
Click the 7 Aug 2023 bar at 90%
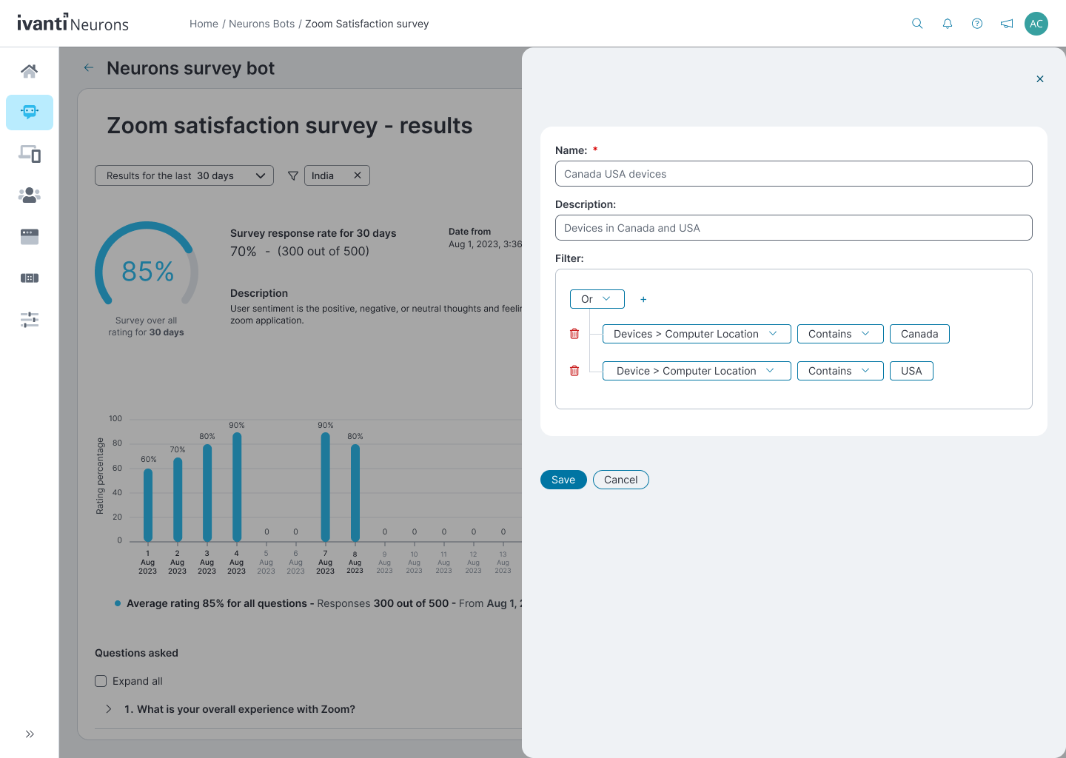(x=326, y=487)
